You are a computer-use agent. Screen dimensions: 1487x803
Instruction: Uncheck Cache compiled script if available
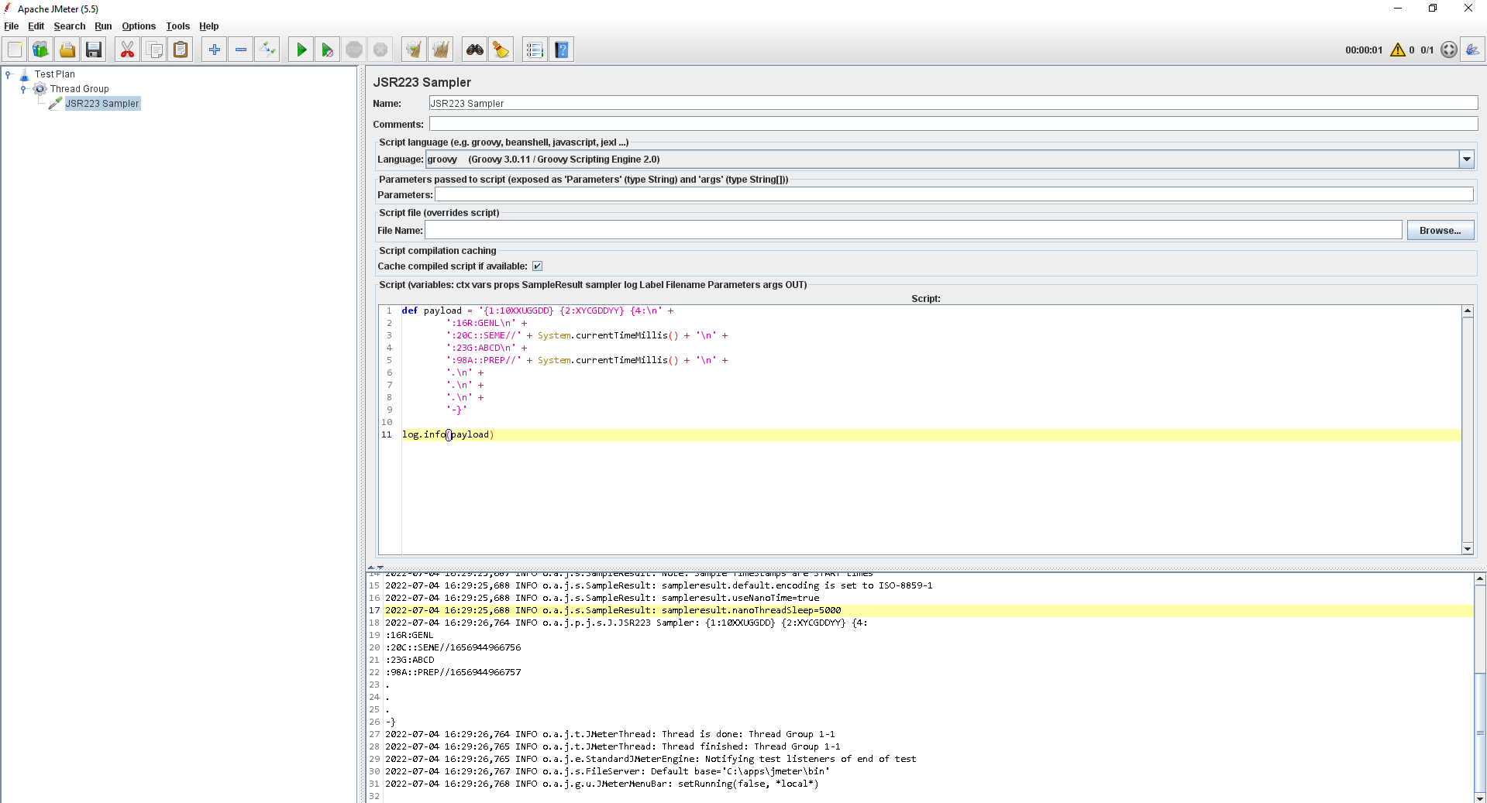537,266
